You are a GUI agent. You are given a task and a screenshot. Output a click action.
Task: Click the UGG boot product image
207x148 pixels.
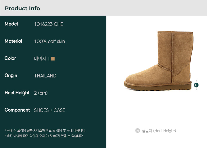158,61
